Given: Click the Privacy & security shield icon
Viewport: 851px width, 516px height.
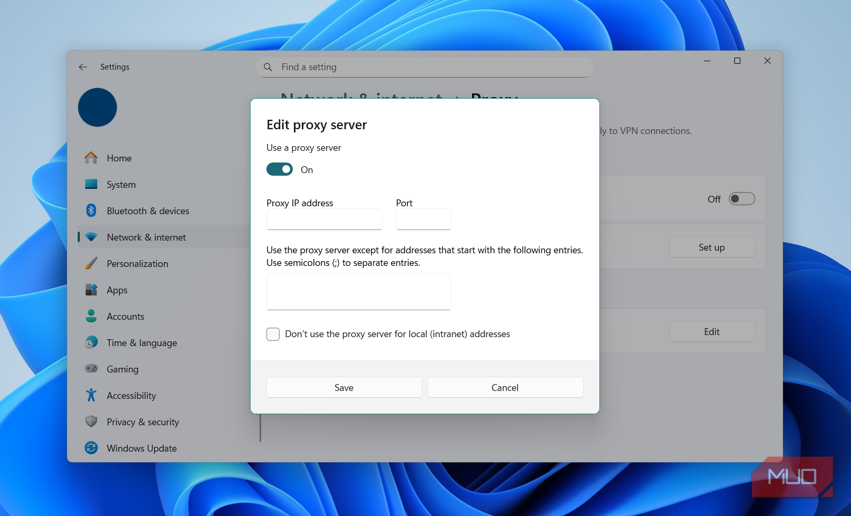Looking at the screenshot, I should (x=91, y=422).
